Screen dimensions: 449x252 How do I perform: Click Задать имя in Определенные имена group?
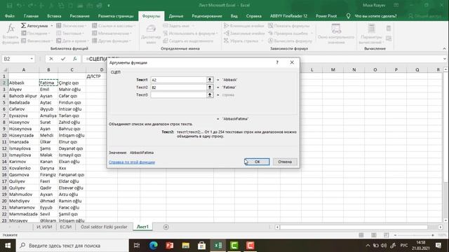tap(176, 26)
